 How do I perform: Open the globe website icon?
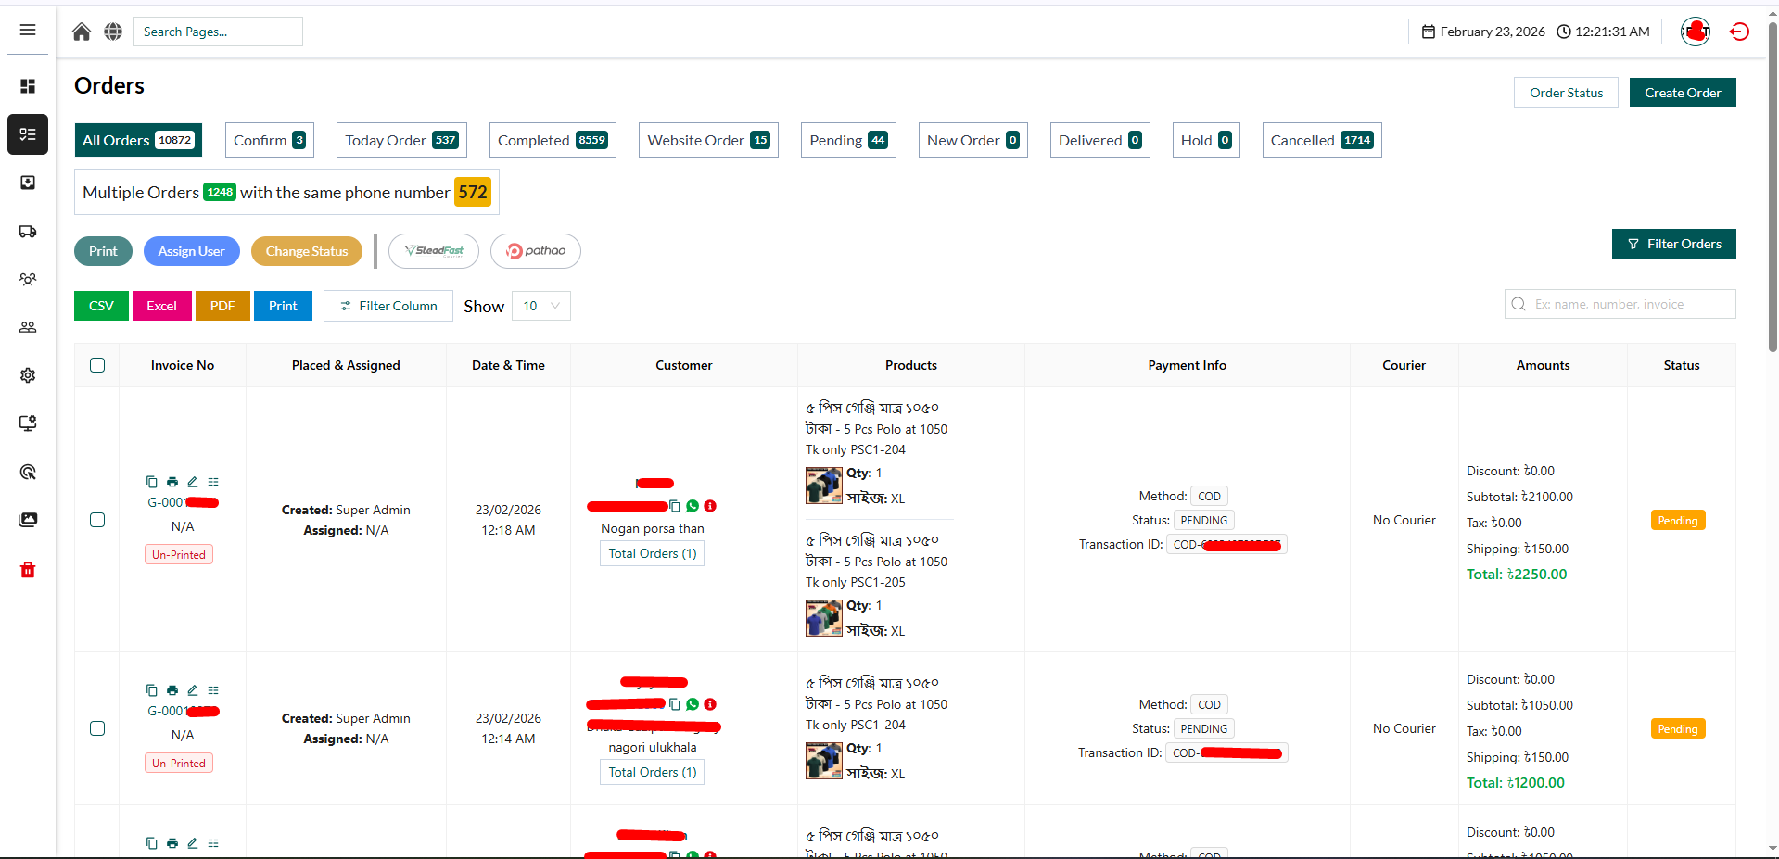click(x=113, y=32)
